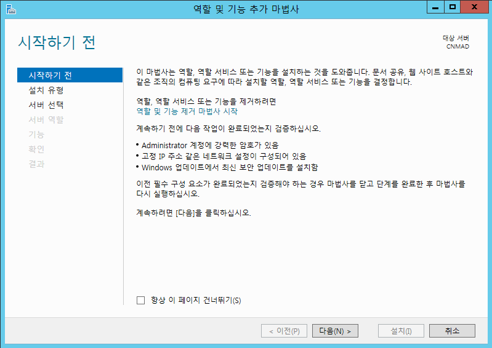Viewport: 492px width, 348px height.
Task: Go to 서버 선택 step
Action: point(46,105)
